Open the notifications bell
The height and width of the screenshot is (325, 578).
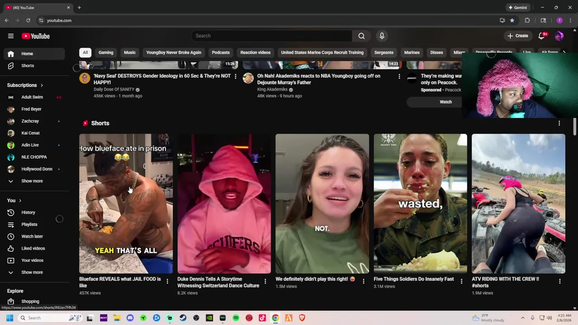coord(541,36)
